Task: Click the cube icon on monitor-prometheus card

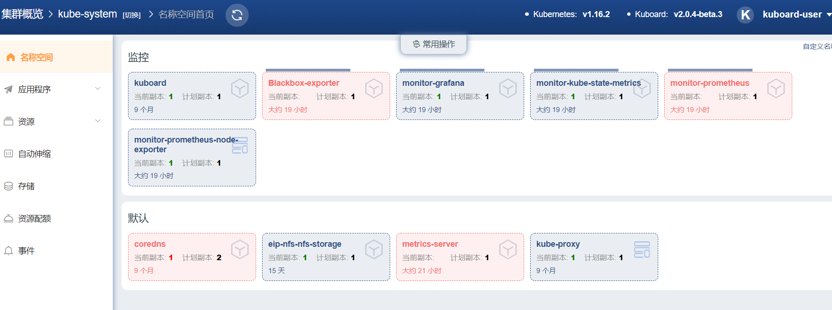Action: pos(776,88)
